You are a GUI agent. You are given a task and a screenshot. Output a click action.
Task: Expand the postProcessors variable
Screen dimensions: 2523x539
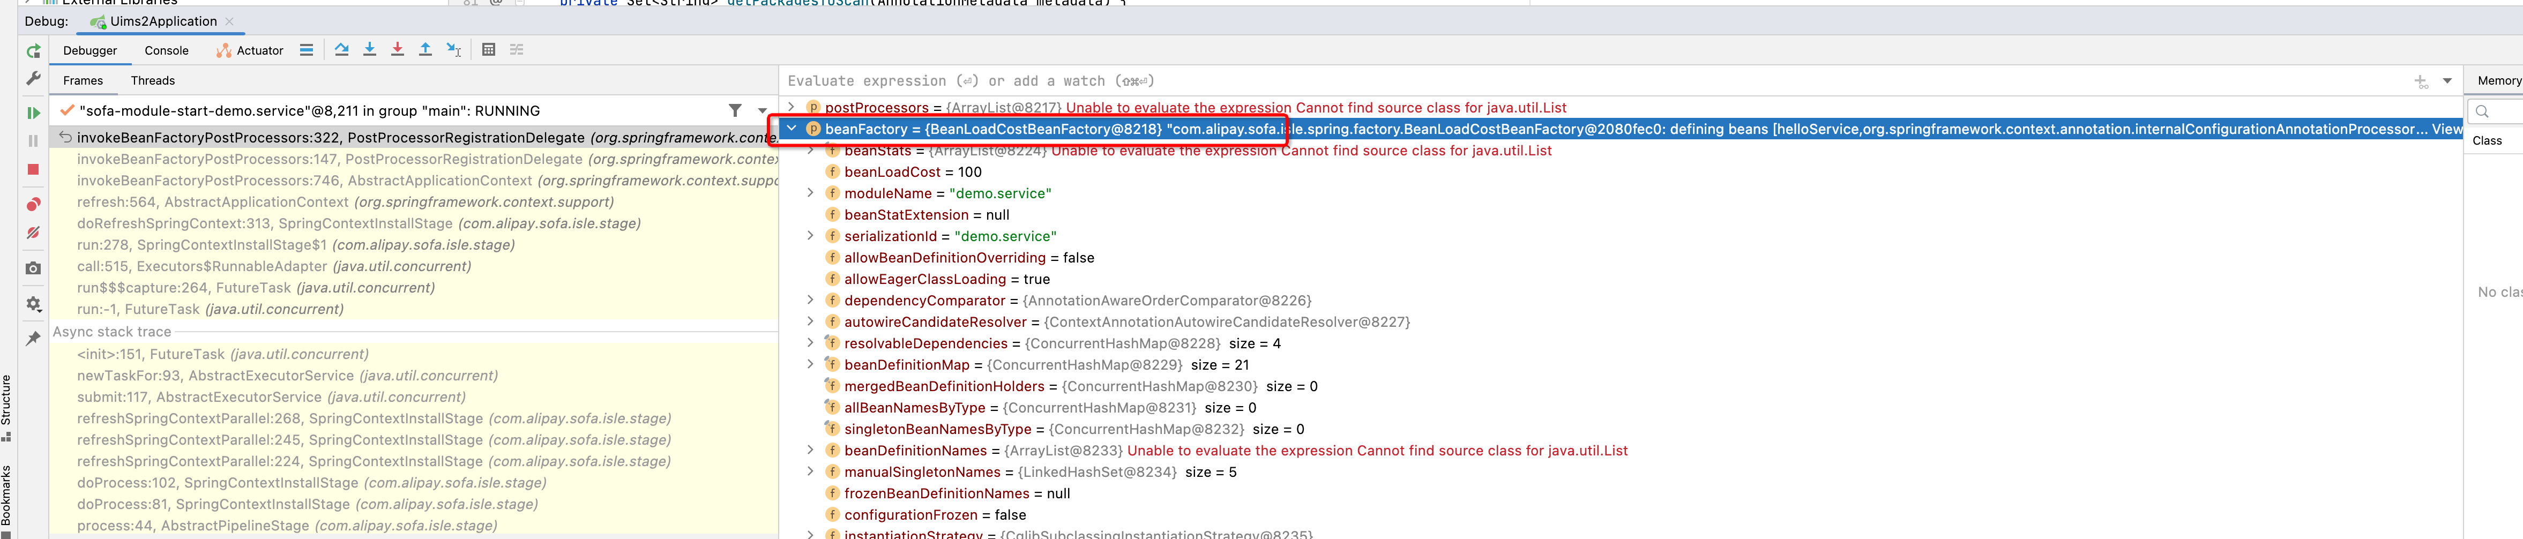click(x=792, y=107)
